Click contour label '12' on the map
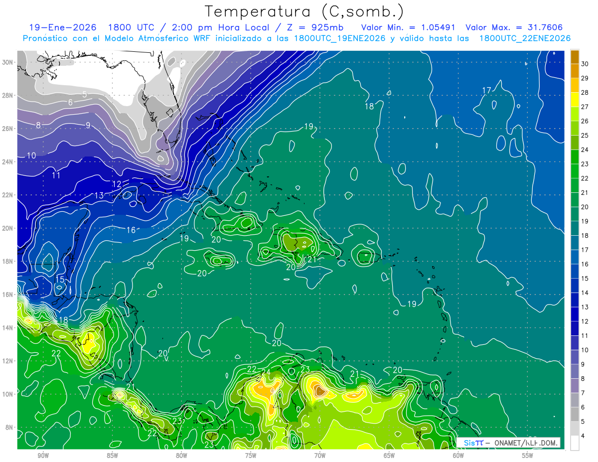598x462 pixels. coord(117,184)
